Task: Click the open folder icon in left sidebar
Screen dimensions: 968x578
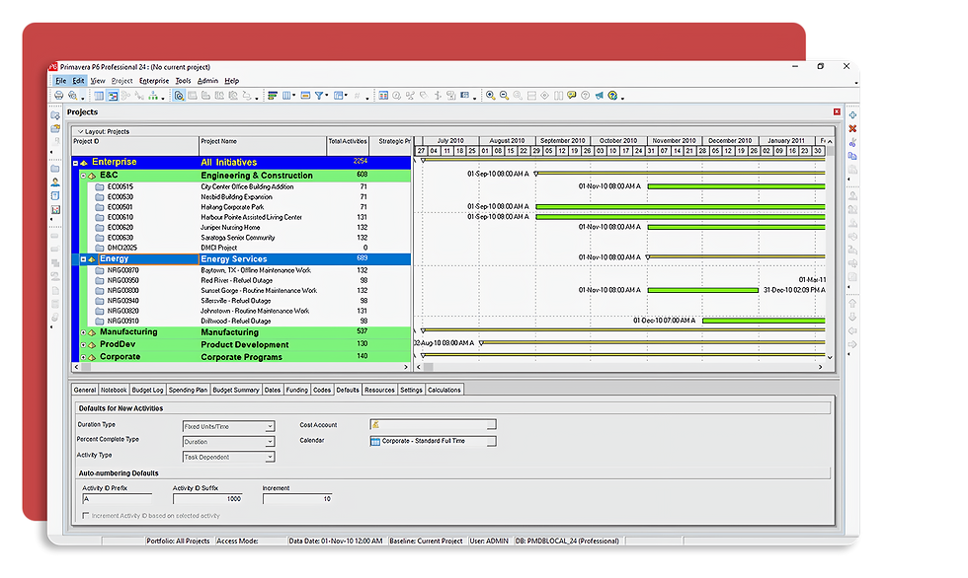Action: [x=55, y=128]
